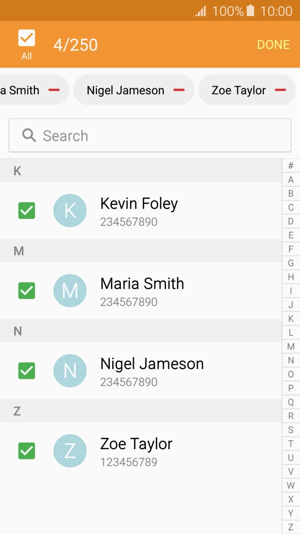Remove the Smith chip with minus icon
Screen dimensions: 300x534
54,90
